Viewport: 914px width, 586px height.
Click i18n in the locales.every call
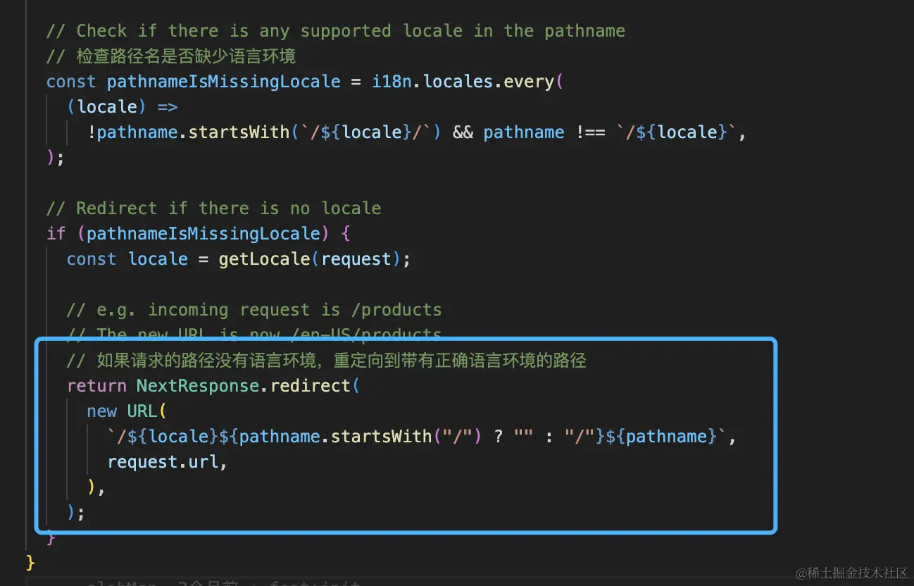(392, 82)
